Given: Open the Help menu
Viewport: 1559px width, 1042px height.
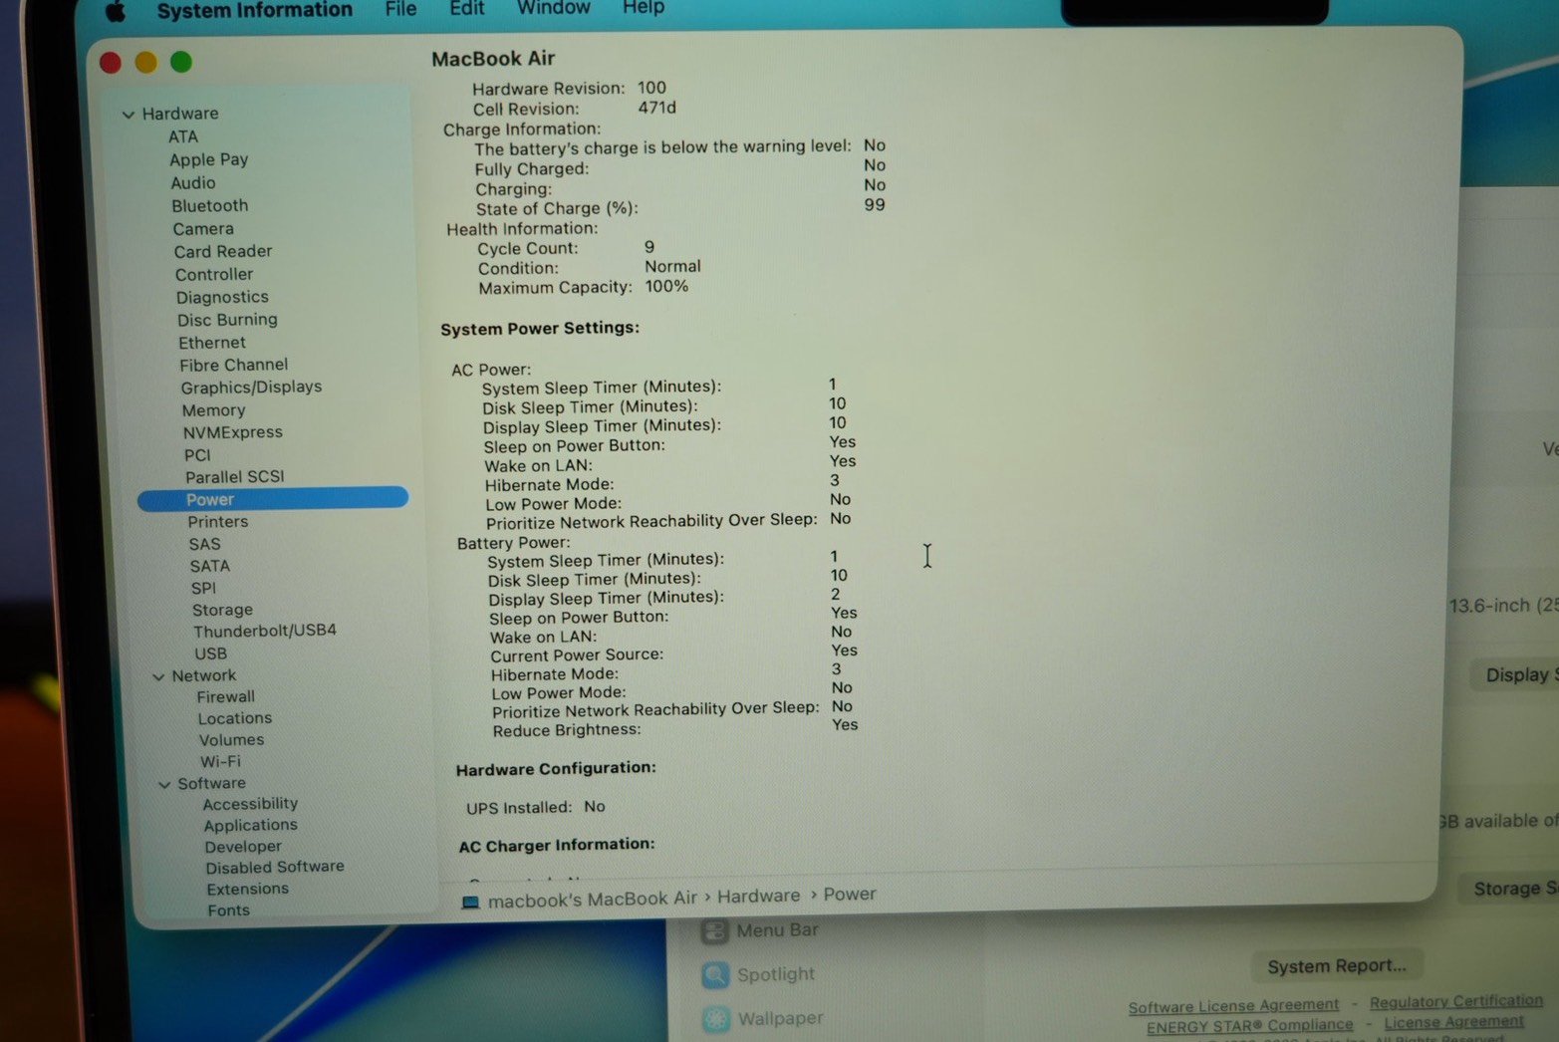Looking at the screenshot, I should (644, 7).
